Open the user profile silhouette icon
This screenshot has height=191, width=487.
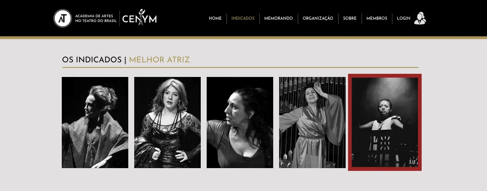click(420, 18)
